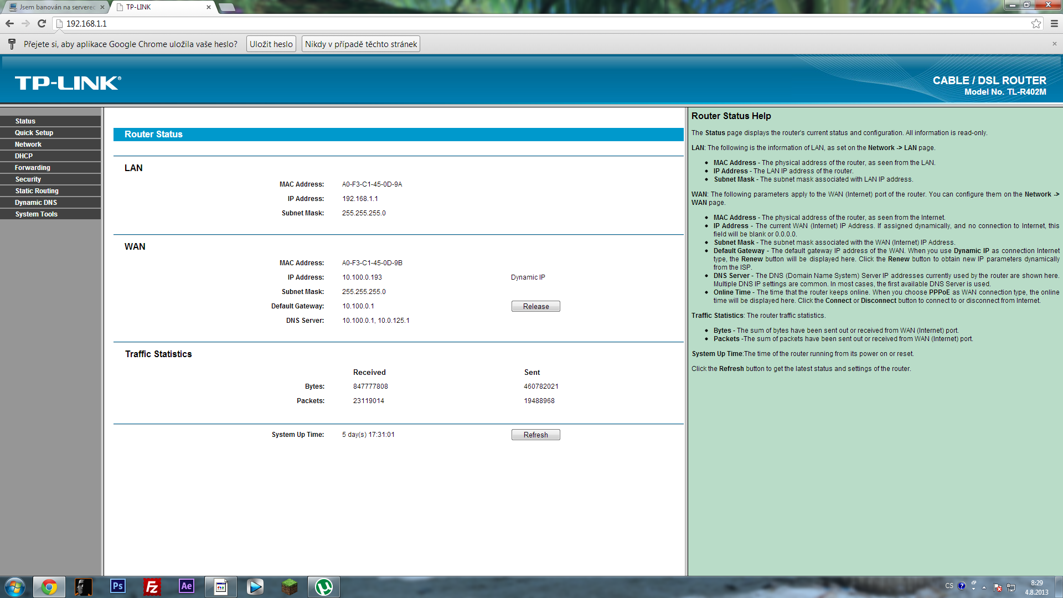Dismiss the password bar X icon

coord(1054,44)
